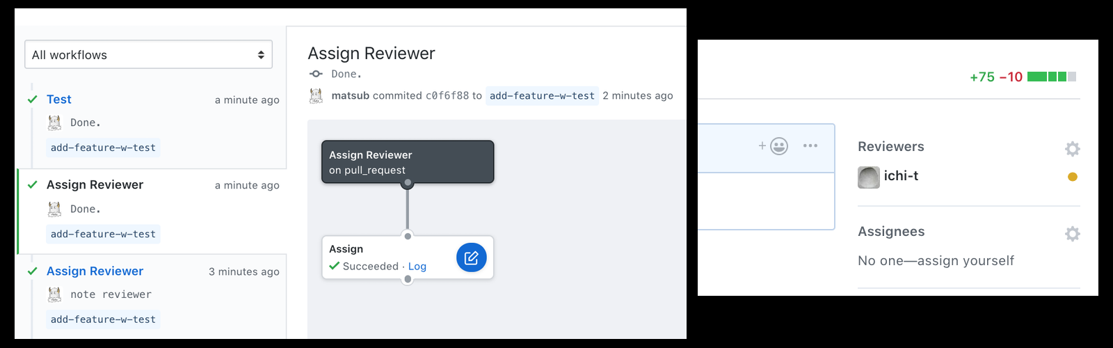
Task: Click the green check beside Test workflow
Action: click(32, 100)
